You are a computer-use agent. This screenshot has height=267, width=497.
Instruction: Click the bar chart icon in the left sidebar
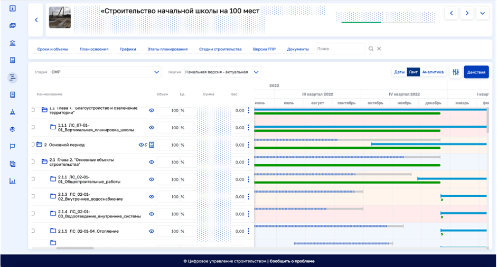coord(12,181)
